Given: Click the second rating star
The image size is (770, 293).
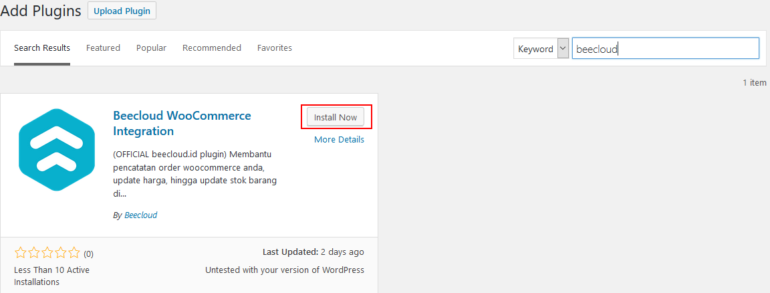Looking at the screenshot, I should click(34, 253).
